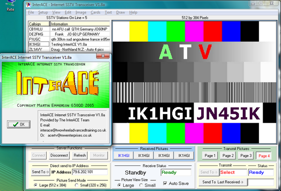
Task: Open the Draw menu
Action: pyautogui.click(x=120, y=12)
